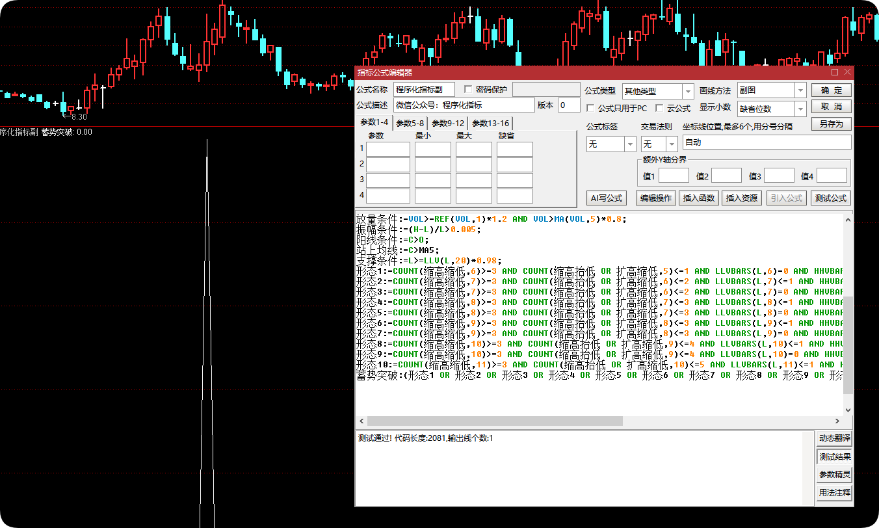Image resolution: width=879 pixels, height=528 pixels.
Task: Click the 值4 Y-axis boundary field
Action: coord(832,176)
